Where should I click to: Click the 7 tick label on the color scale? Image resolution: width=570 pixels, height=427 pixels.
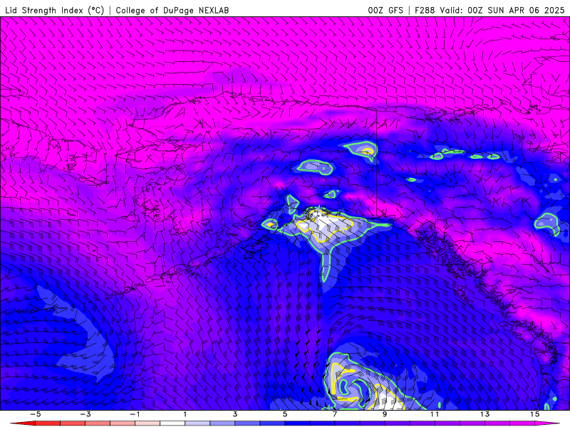tap(335, 414)
